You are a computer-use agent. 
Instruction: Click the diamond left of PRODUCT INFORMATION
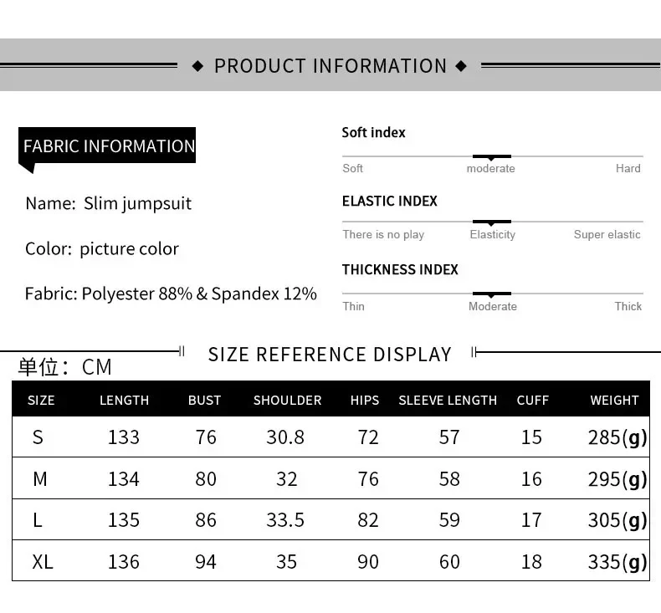click(x=198, y=66)
